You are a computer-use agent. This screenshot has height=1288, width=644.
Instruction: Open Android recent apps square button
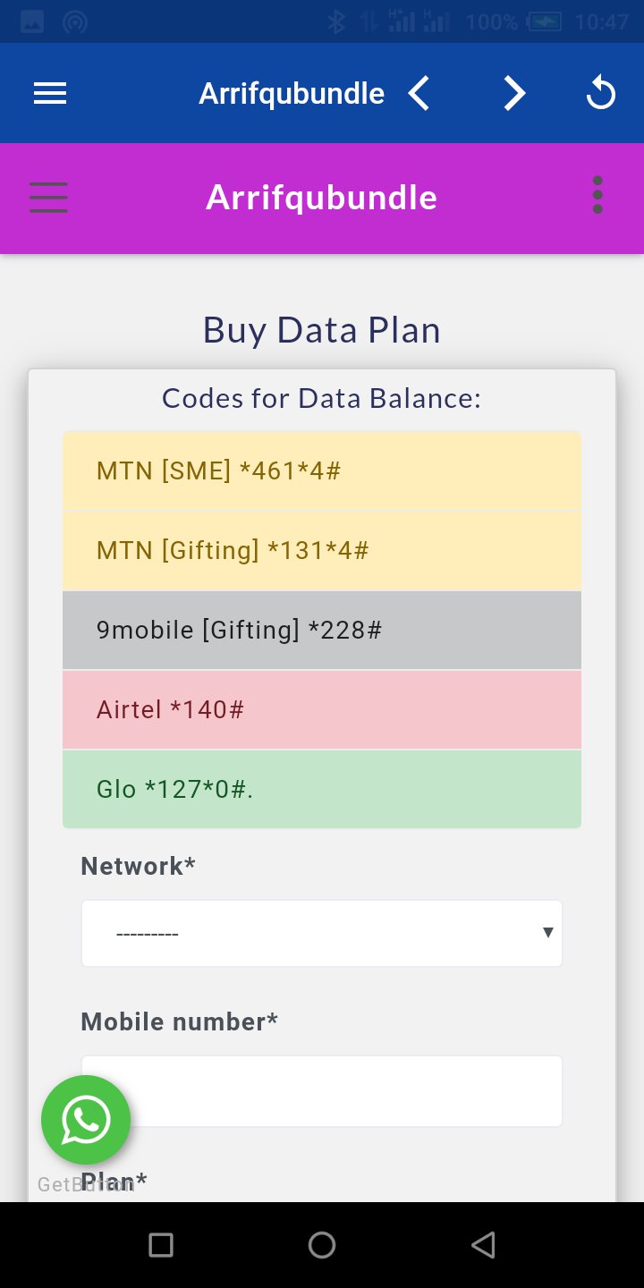[x=161, y=1245]
